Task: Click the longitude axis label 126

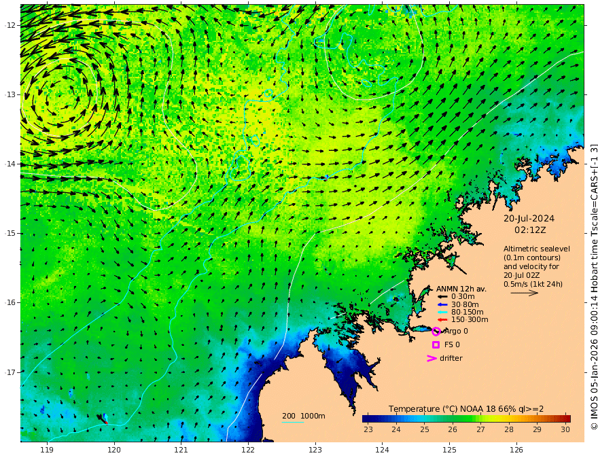Action: click(x=516, y=450)
